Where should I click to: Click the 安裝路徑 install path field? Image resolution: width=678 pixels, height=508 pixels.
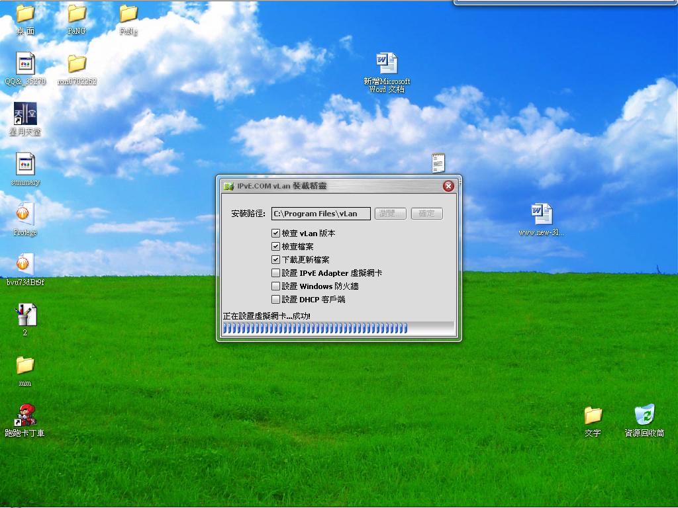click(x=320, y=214)
